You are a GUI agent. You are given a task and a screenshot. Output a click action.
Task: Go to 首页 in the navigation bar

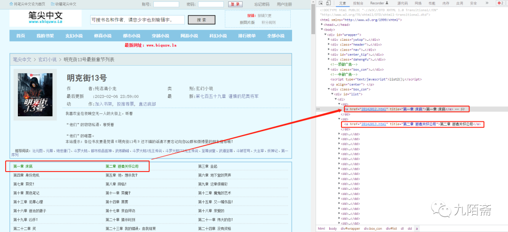tap(21, 36)
